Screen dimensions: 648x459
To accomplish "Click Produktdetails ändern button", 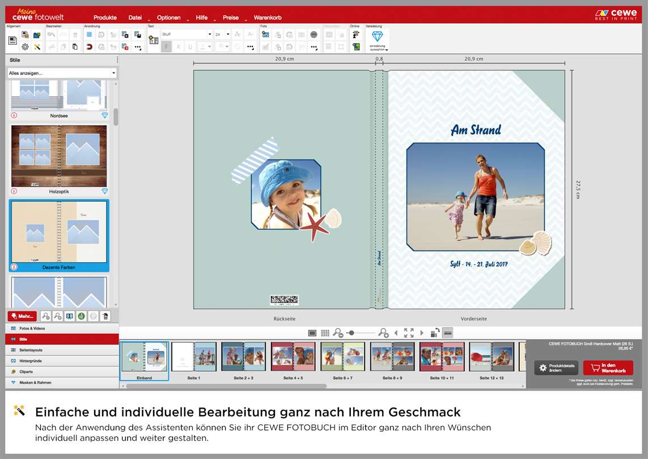I will pos(557,368).
